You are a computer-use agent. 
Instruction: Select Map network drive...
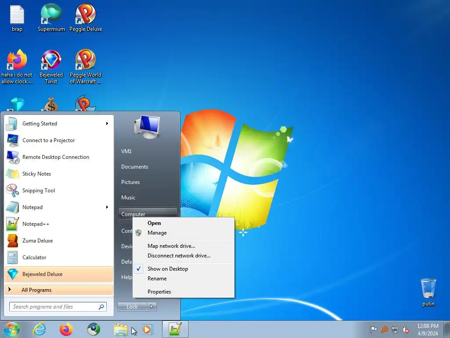point(184,246)
